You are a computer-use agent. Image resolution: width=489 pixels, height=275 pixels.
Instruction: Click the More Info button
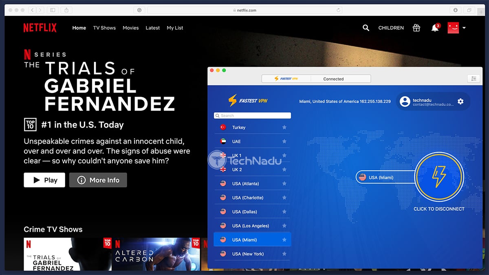tap(98, 180)
